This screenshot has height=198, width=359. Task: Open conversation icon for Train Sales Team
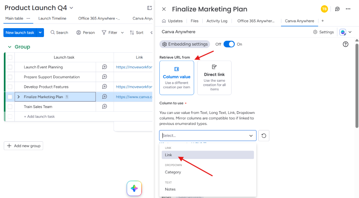point(105,106)
